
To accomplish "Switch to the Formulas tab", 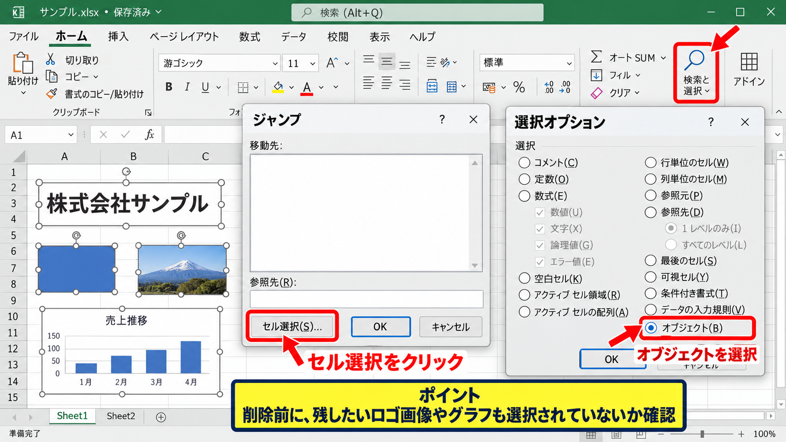I will 249,36.
